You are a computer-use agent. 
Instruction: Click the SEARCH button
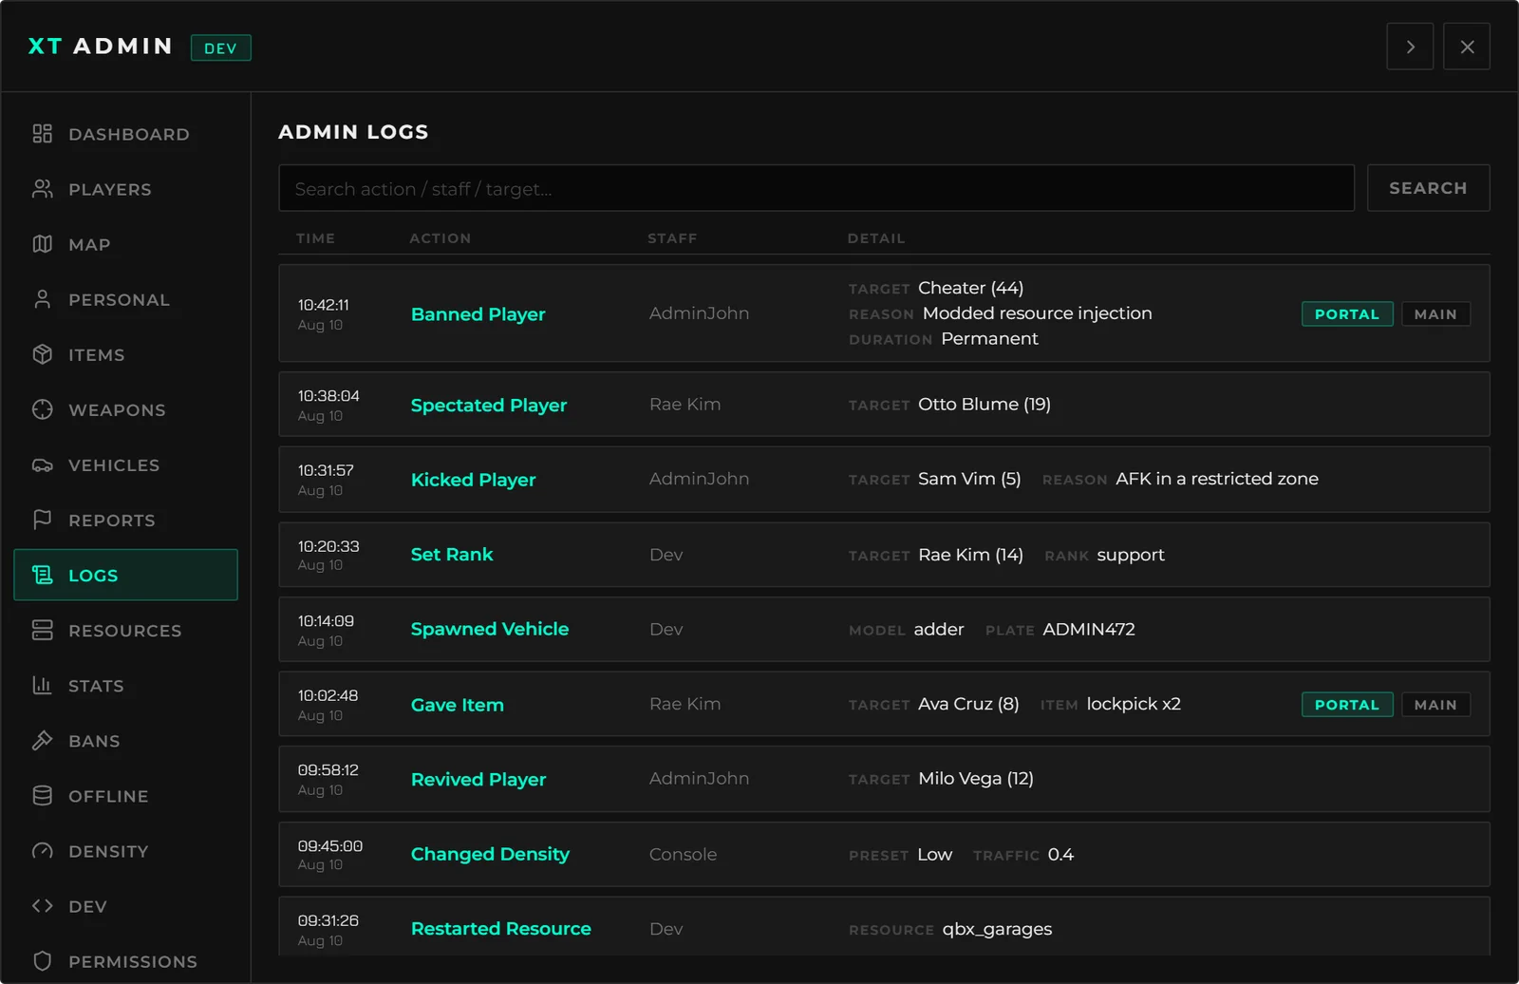(x=1428, y=188)
